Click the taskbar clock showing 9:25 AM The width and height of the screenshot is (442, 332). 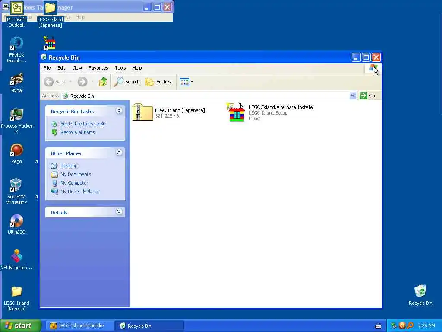tap(426, 326)
